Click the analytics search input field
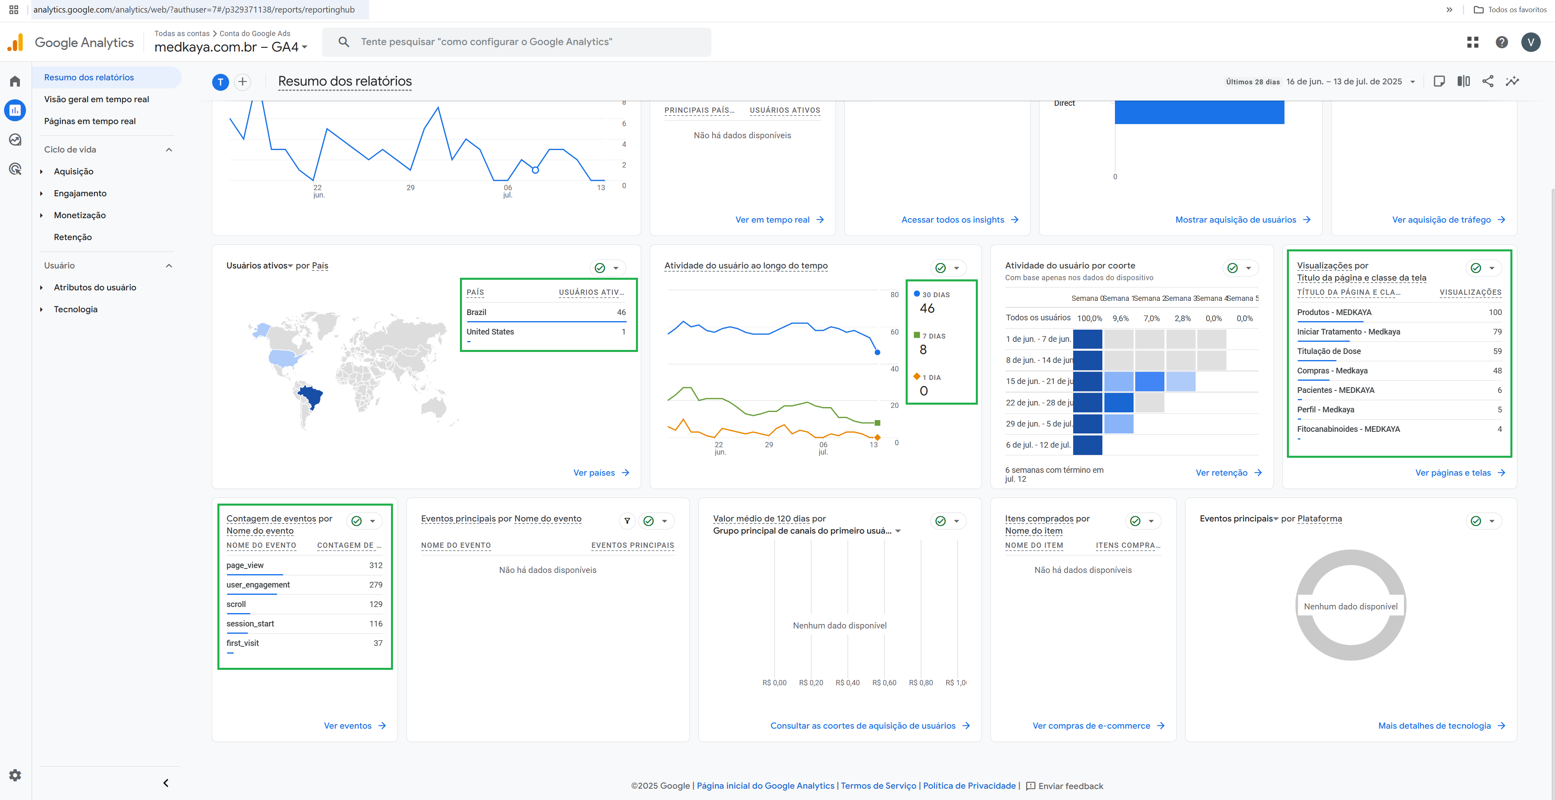1555x800 pixels. [x=517, y=42]
